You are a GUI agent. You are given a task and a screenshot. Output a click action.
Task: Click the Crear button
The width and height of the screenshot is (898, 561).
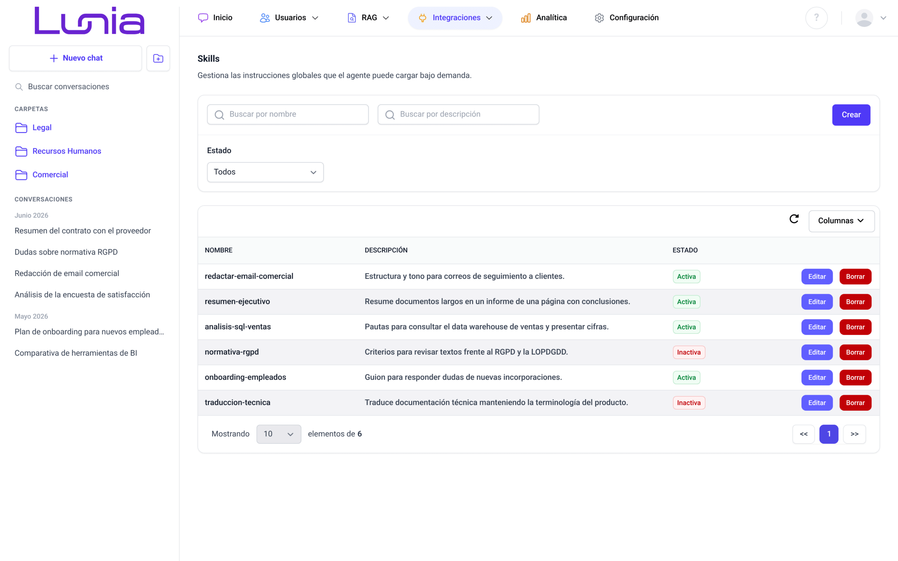tap(851, 115)
